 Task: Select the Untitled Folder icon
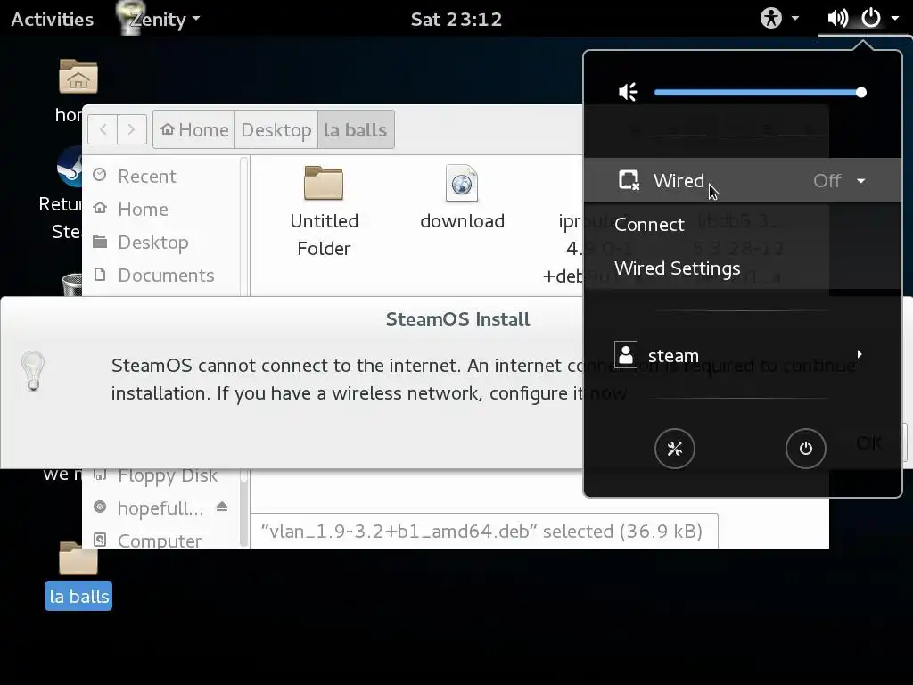[324, 183]
